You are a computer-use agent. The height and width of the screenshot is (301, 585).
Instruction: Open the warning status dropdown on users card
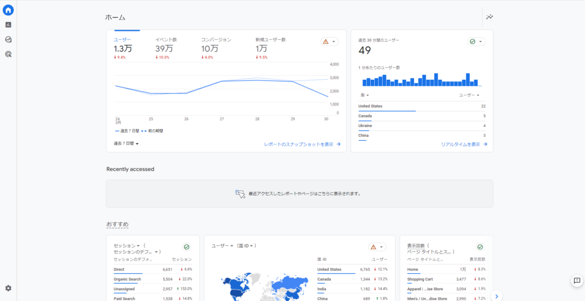[x=330, y=42]
